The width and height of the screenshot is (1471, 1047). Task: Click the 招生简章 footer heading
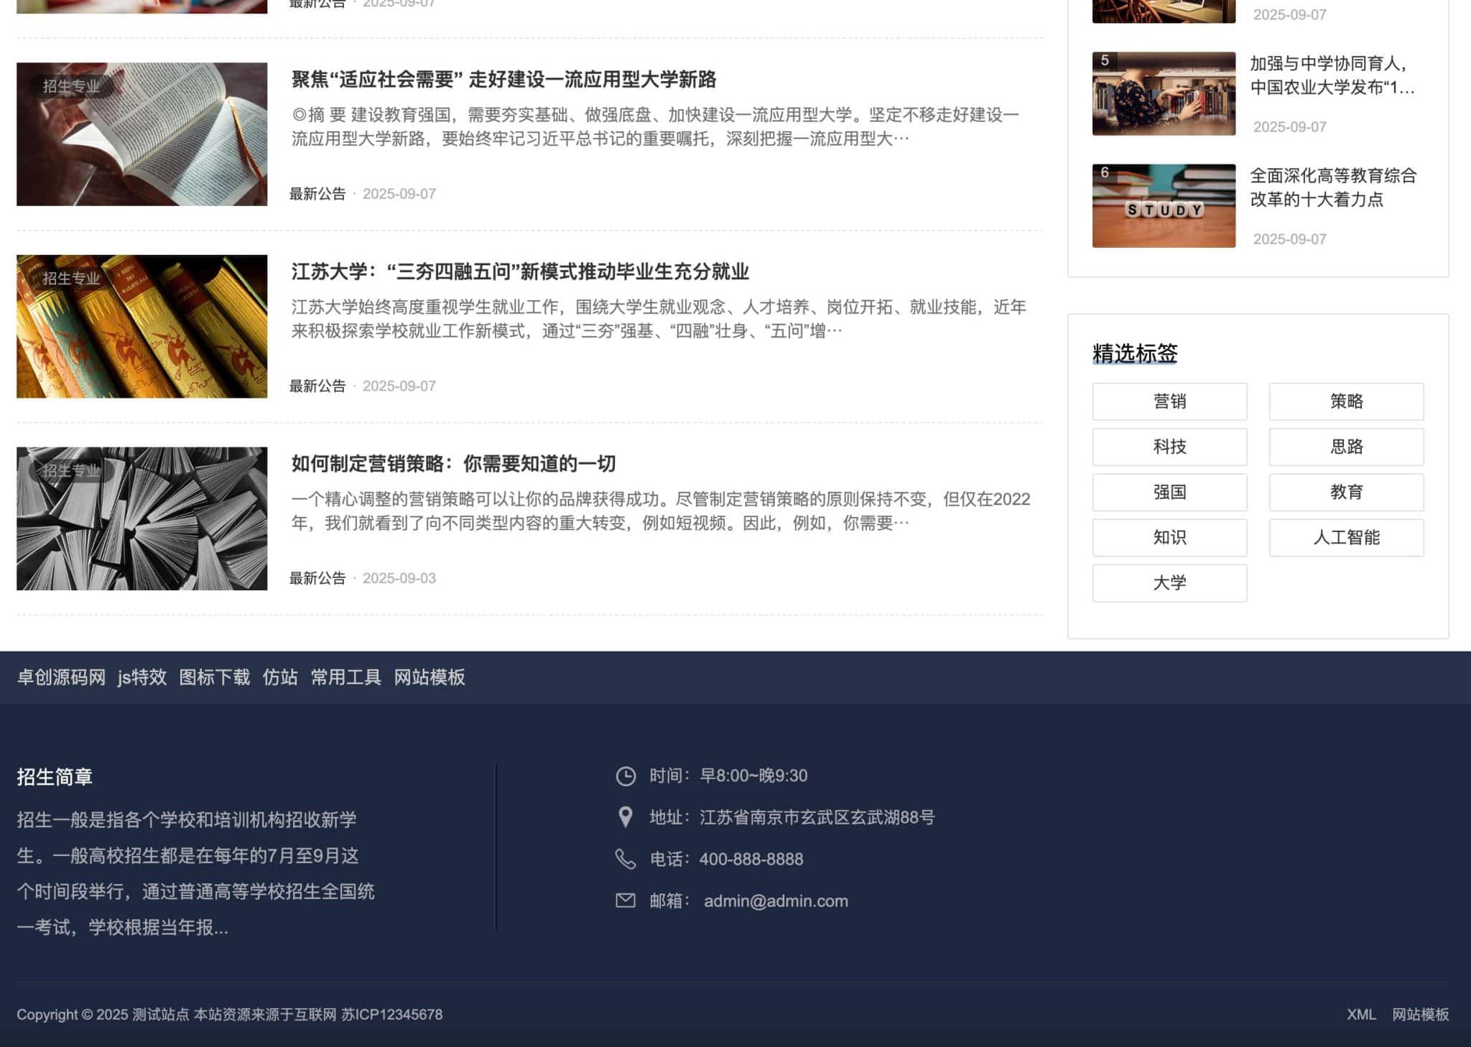pyautogui.click(x=55, y=777)
